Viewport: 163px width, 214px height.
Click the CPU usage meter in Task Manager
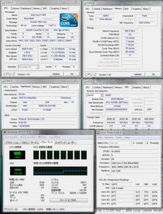17,155
